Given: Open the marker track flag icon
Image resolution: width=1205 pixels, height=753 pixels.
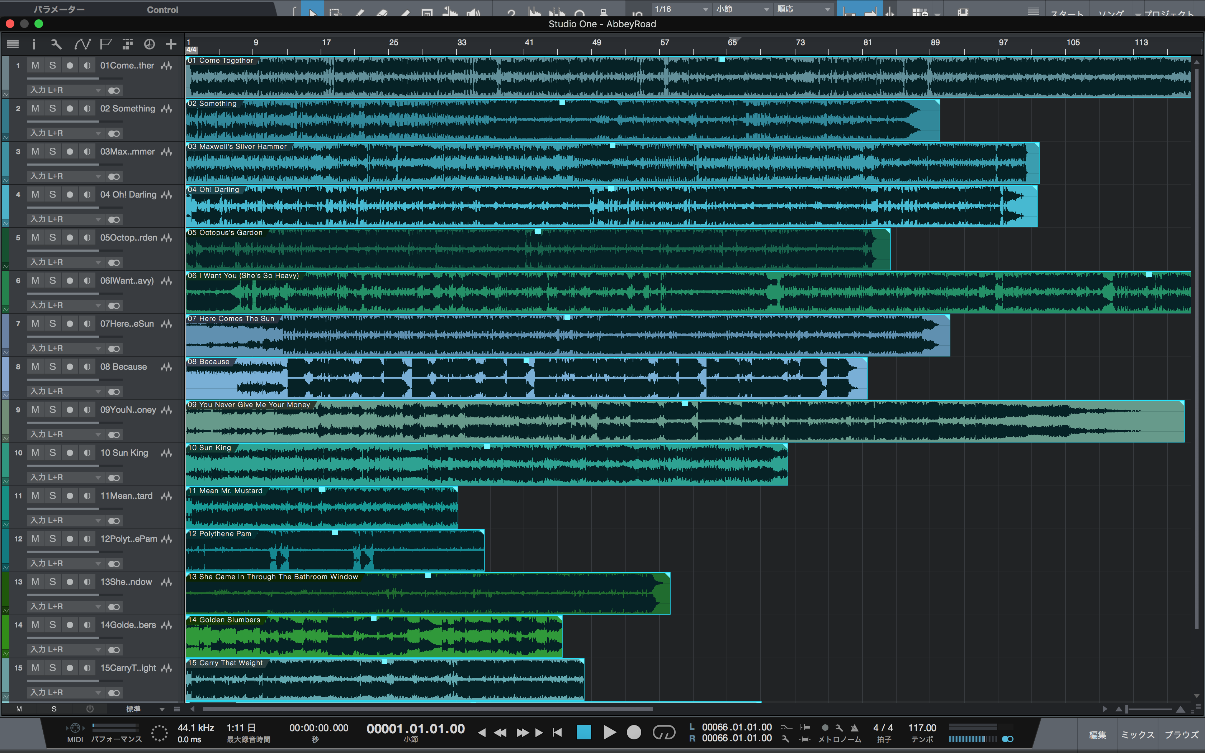Looking at the screenshot, I should [105, 44].
